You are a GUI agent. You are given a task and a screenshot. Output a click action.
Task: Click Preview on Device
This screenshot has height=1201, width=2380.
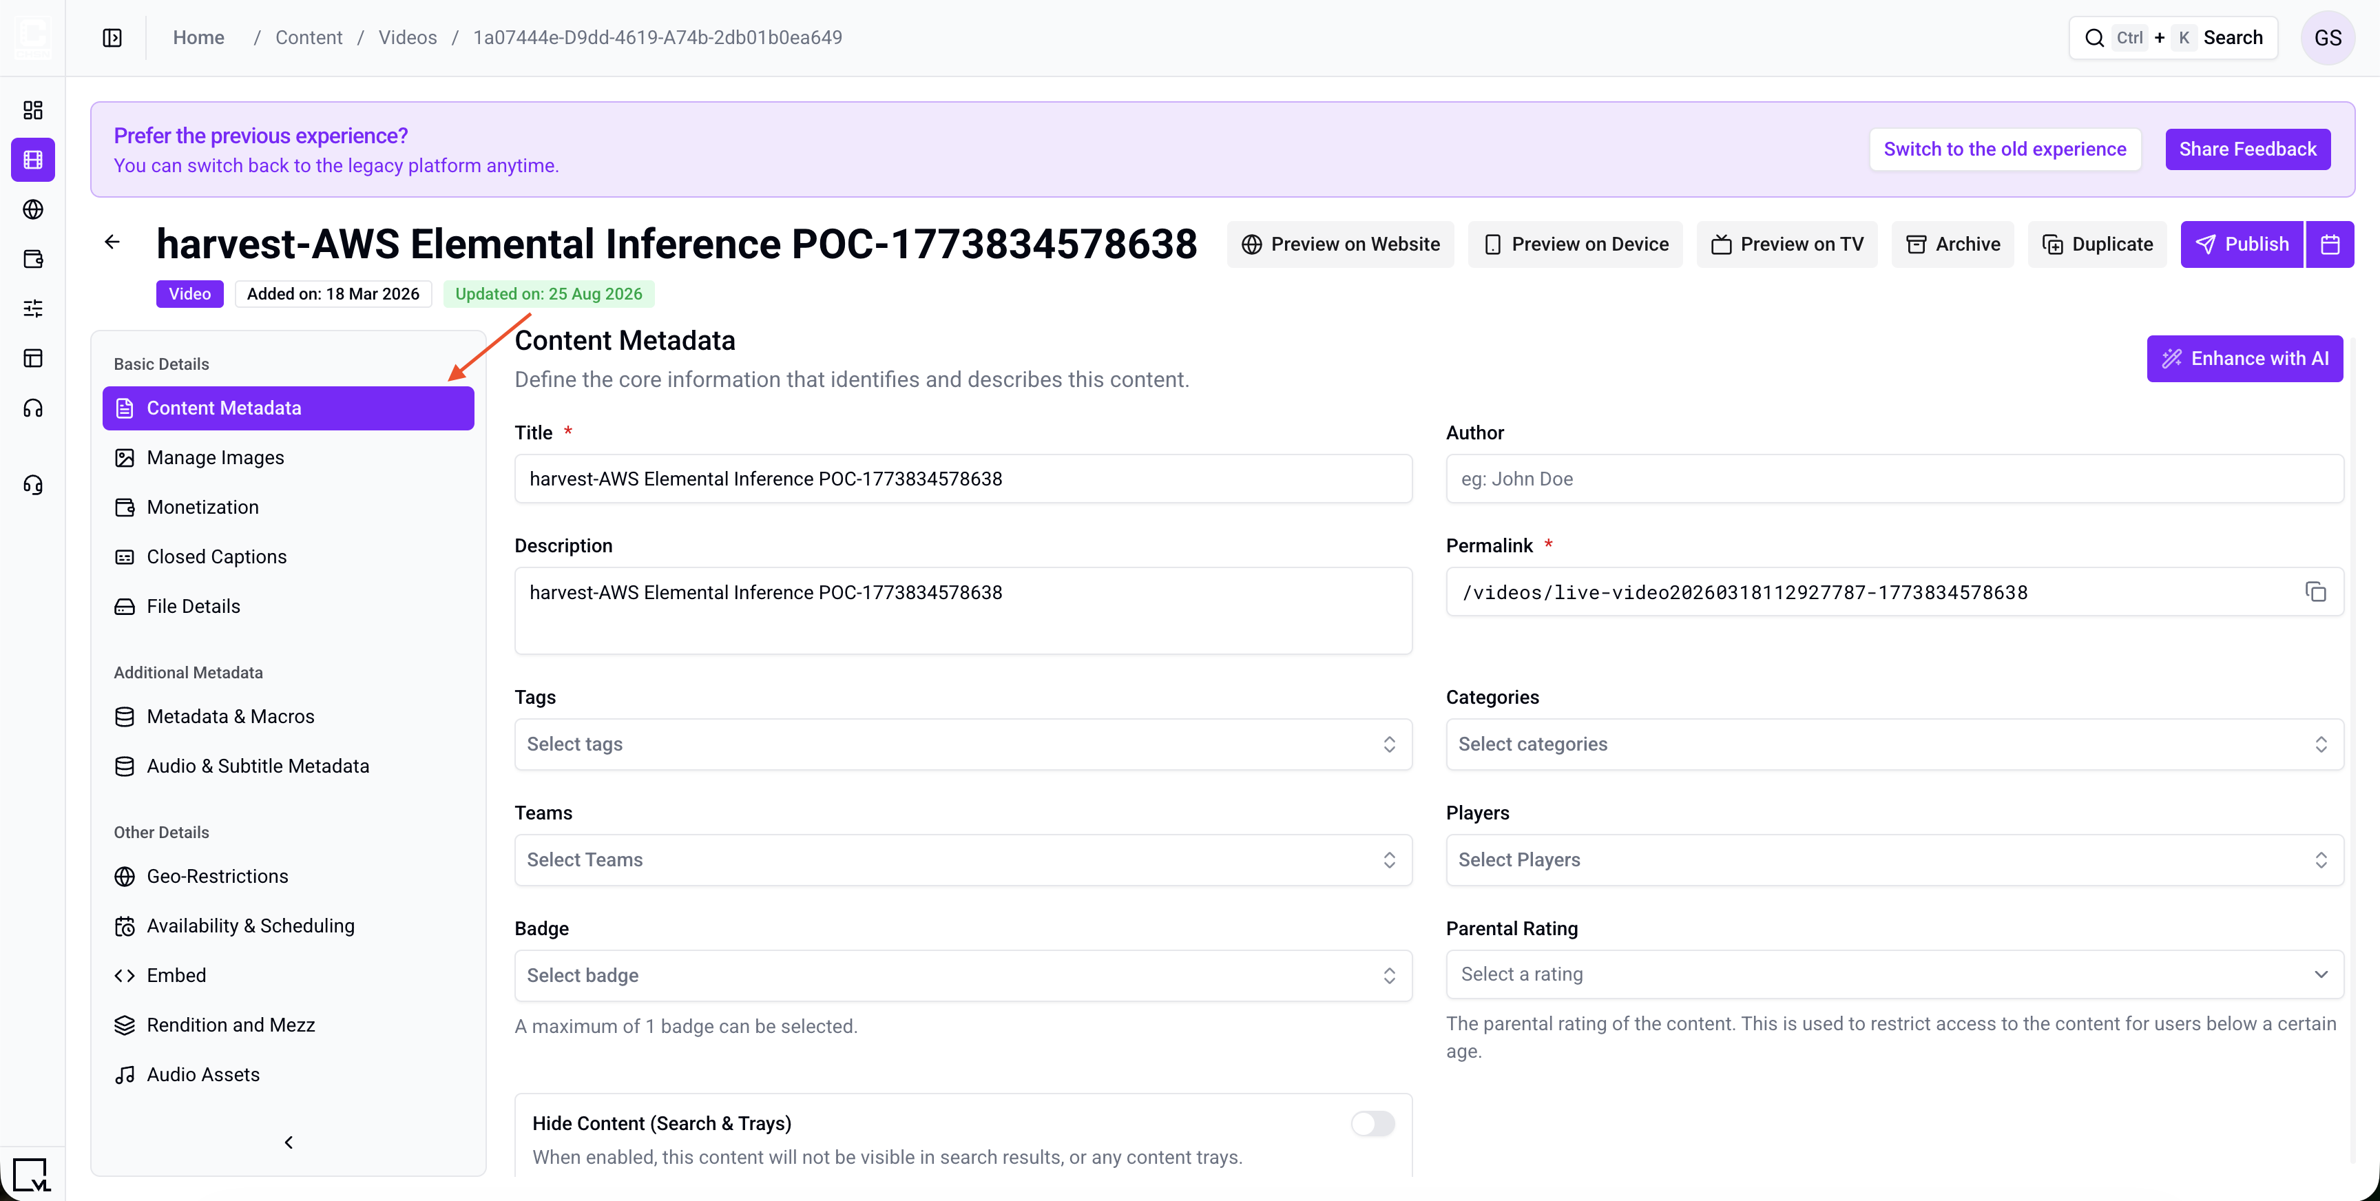[1575, 244]
